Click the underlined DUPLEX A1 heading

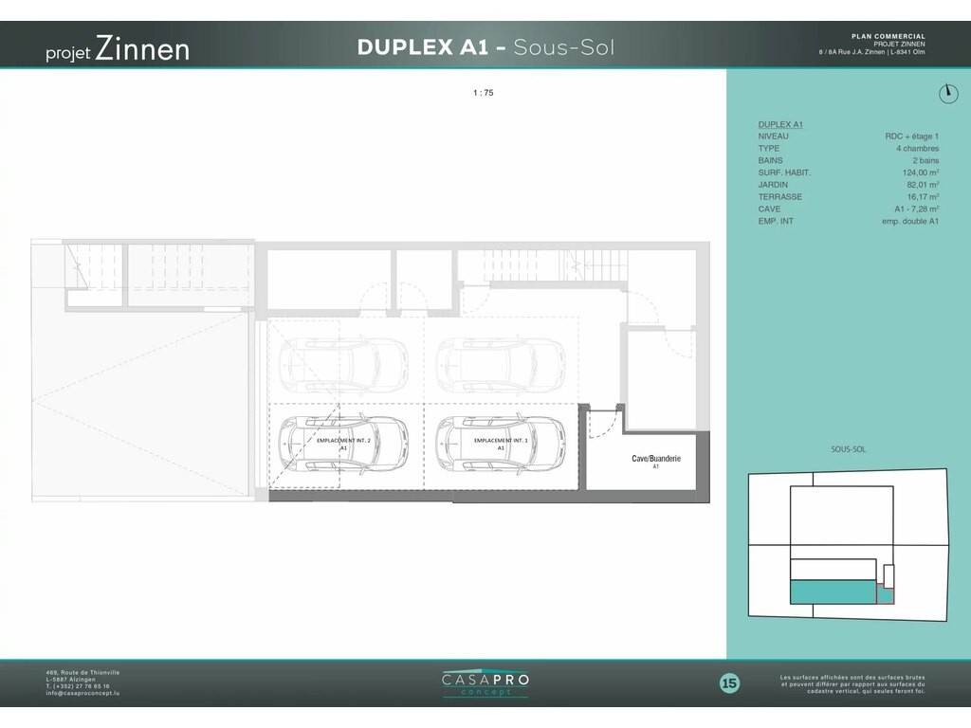[780, 124]
